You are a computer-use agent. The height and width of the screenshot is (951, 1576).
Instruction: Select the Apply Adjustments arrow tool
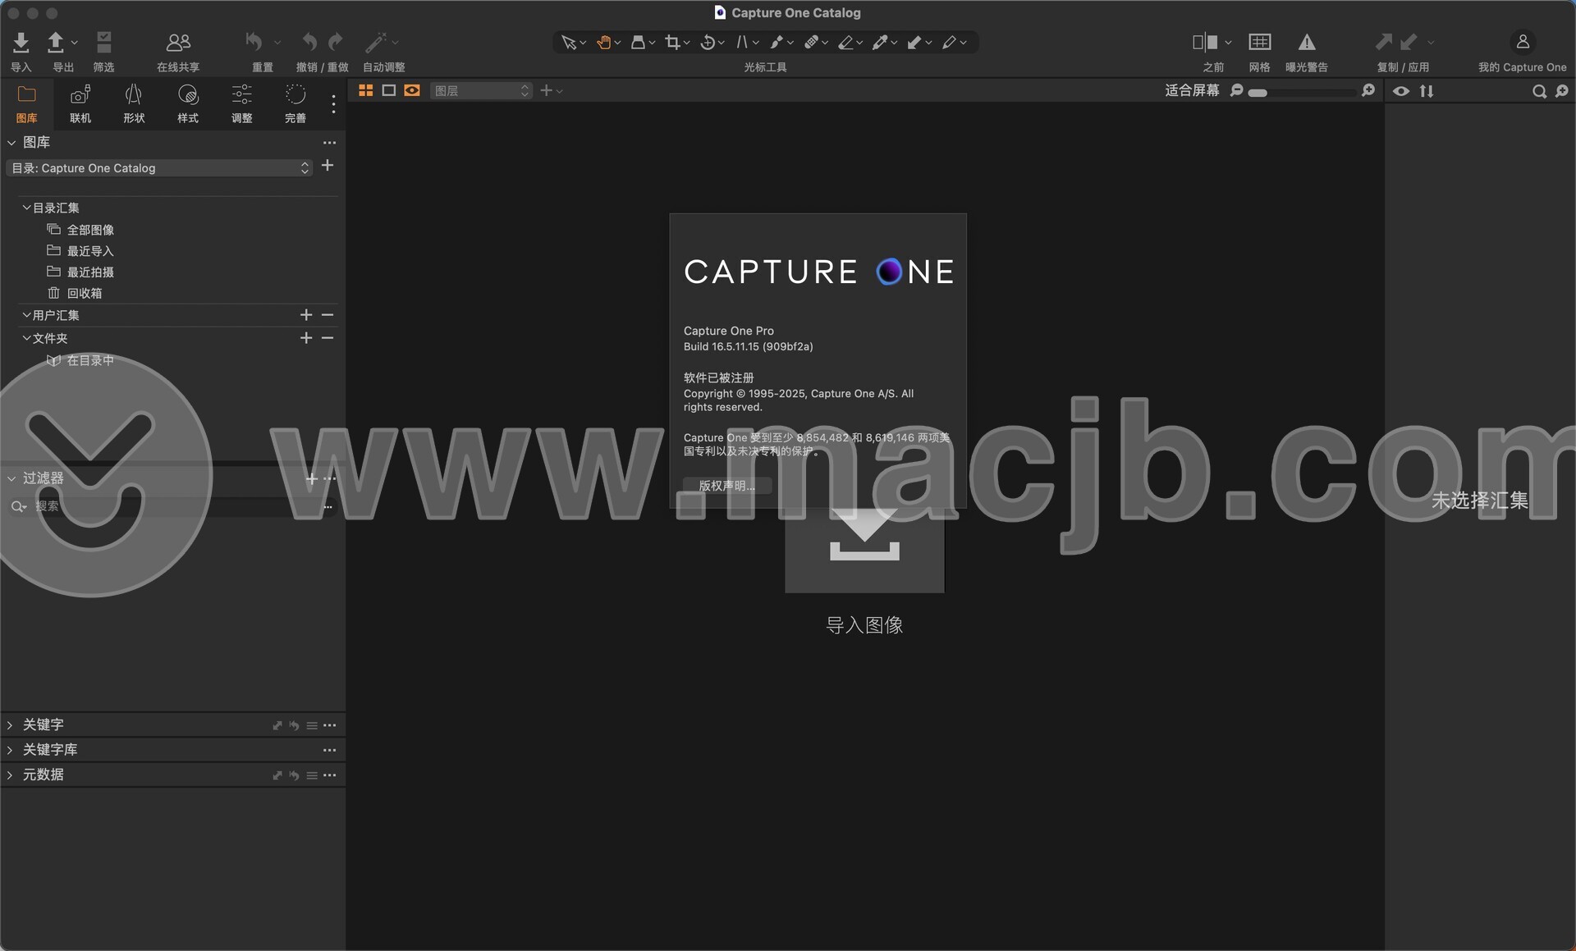[914, 42]
